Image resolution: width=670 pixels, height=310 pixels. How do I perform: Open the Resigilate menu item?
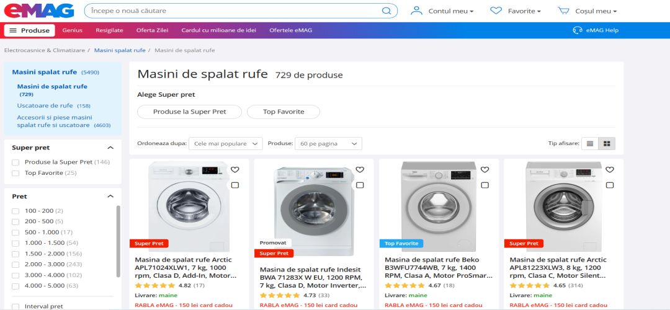click(x=109, y=30)
